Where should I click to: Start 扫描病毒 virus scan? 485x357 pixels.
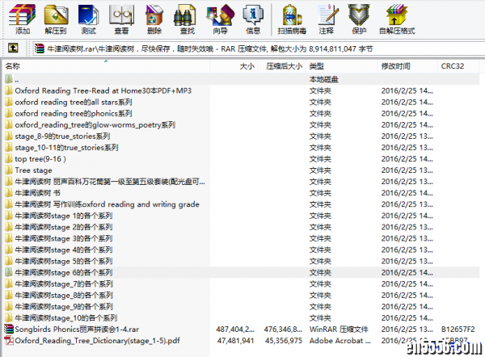(x=291, y=19)
